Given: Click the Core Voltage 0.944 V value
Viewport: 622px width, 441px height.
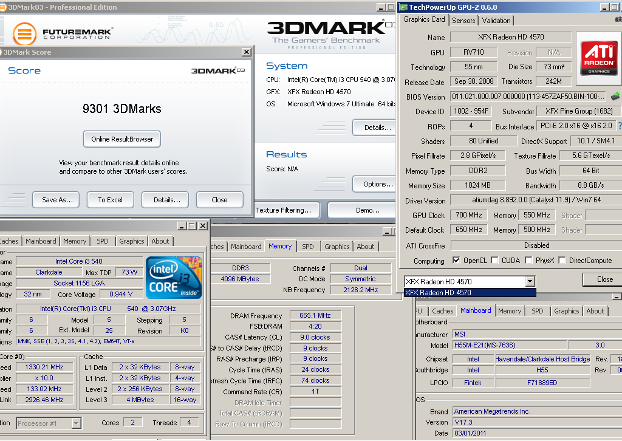Looking at the screenshot, I should point(121,294).
